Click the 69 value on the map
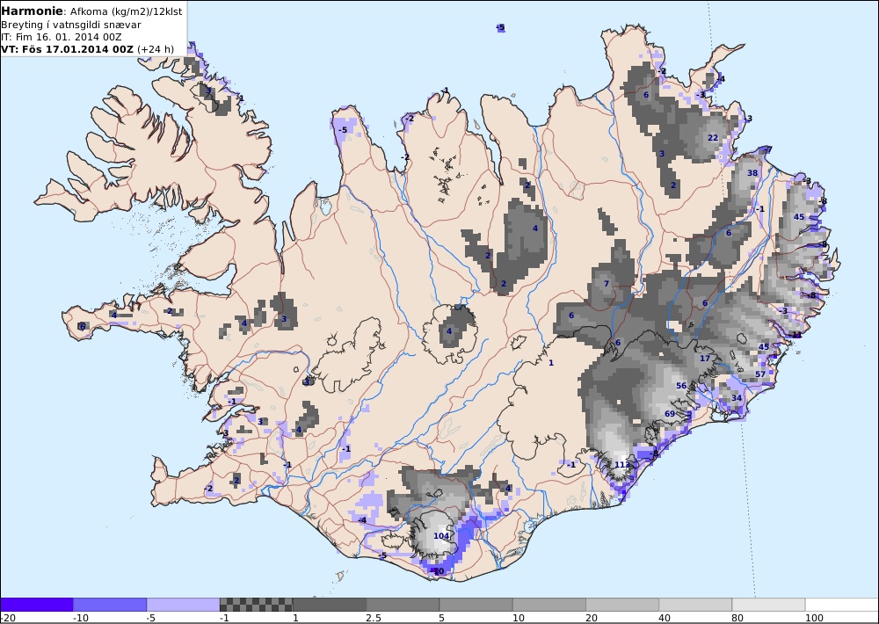The width and height of the screenshot is (879, 624). [x=670, y=414]
